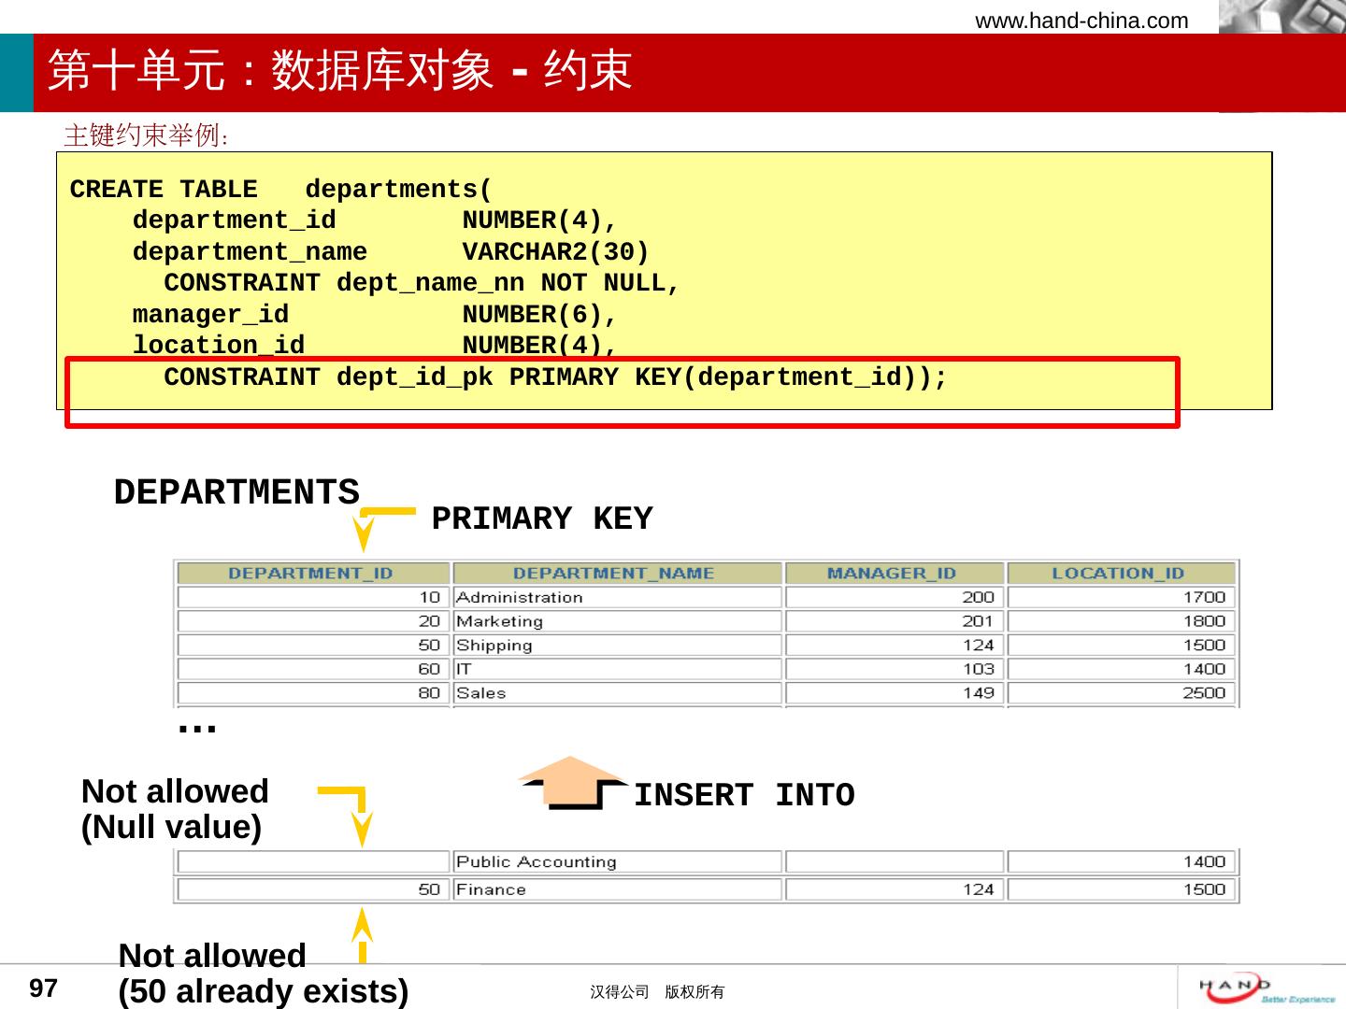Screen dimensions: 1346x1009
Task: Click the page number 97
Action: click(44, 988)
